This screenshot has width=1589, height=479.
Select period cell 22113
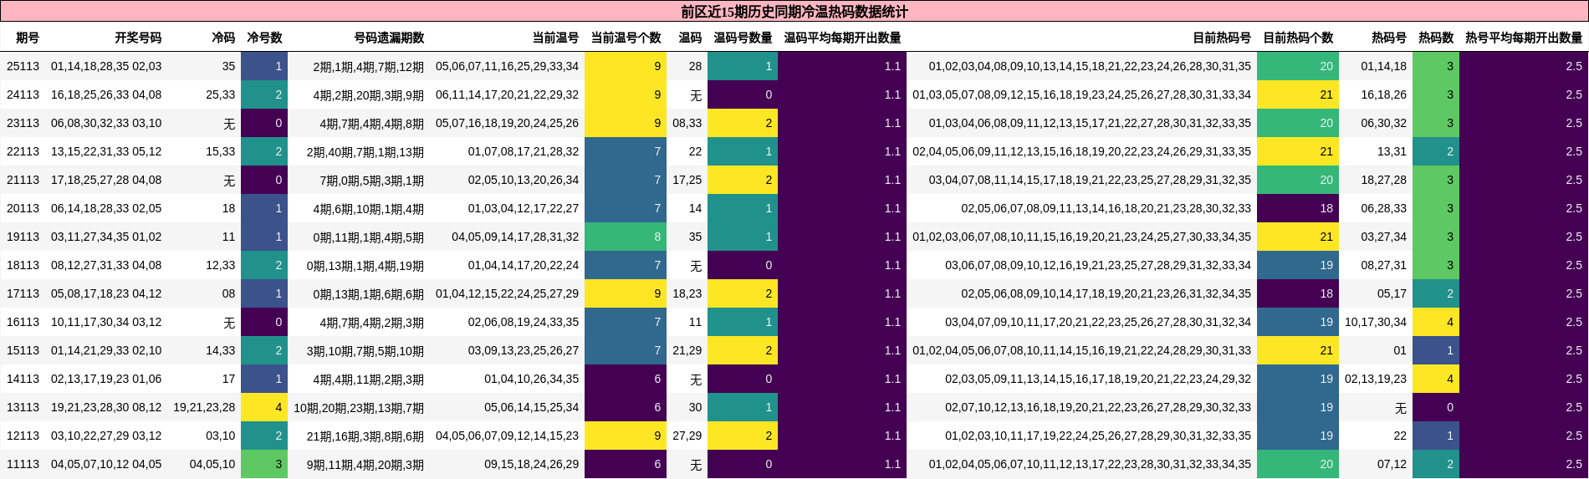tap(23, 151)
